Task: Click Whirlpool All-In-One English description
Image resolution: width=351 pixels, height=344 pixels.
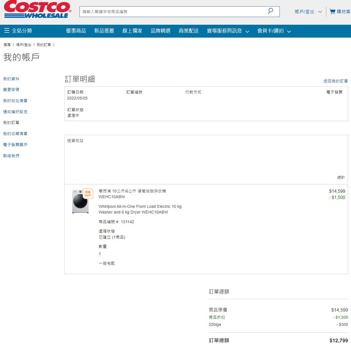Action: pyautogui.click(x=140, y=209)
